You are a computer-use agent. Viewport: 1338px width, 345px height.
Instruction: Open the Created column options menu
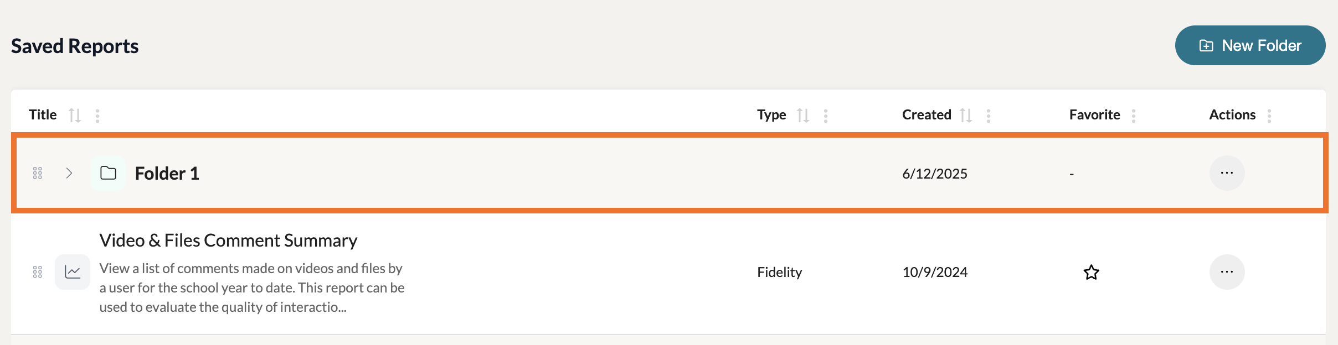point(989,116)
